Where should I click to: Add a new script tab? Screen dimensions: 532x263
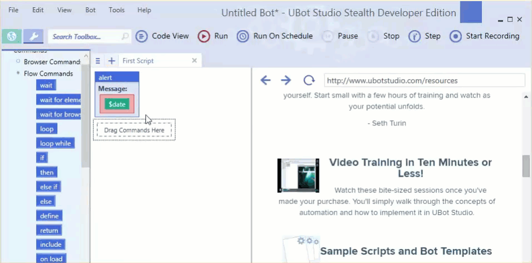[x=112, y=61]
